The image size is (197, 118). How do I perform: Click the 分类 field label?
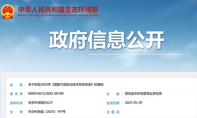click(x=113, y=94)
